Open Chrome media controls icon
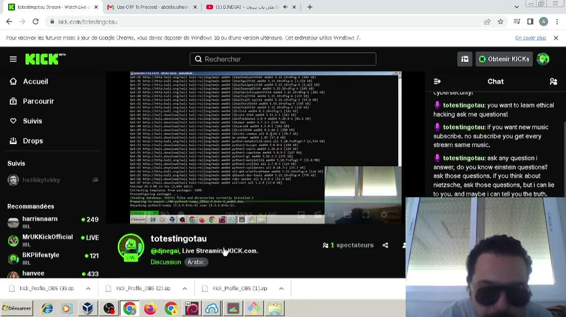Screen dimensions: 566x317 [517, 22]
